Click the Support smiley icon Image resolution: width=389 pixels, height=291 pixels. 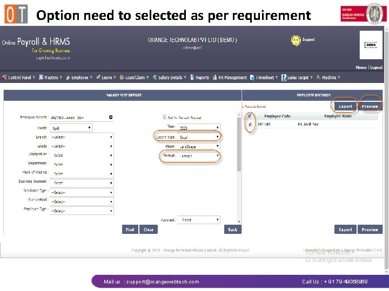(x=296, y=40)
